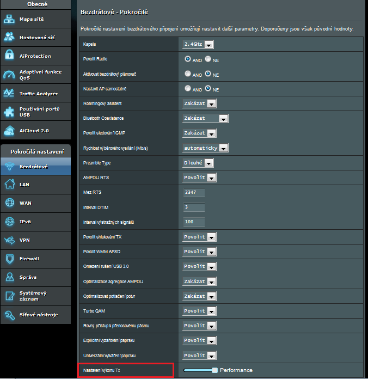Select ANO for Nastavit AP samostatně
368x379 pixels.
187,88
